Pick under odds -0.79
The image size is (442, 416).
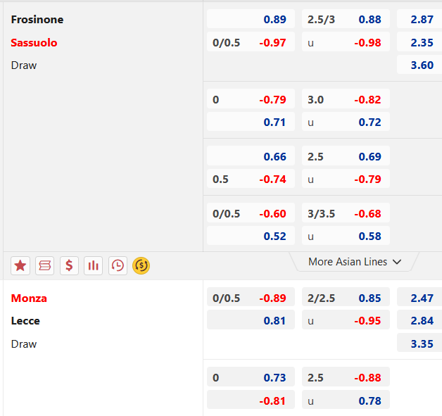click(346, 179)
